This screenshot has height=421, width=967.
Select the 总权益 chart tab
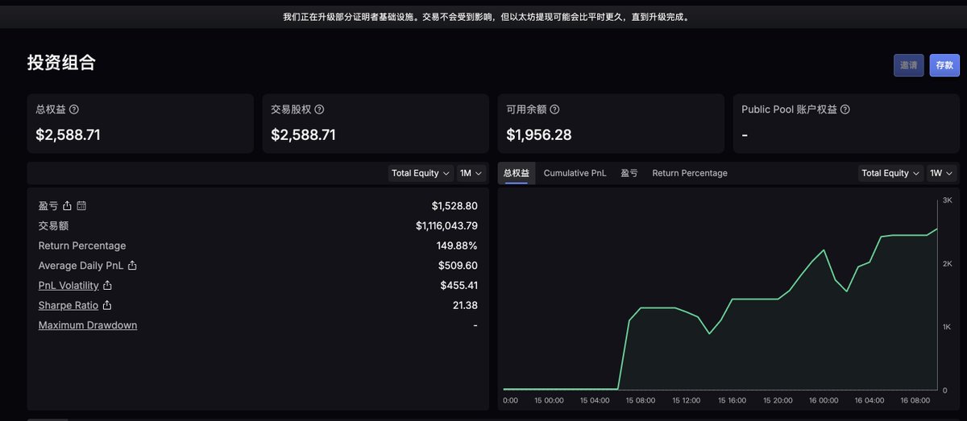click(x=517, y=173)
